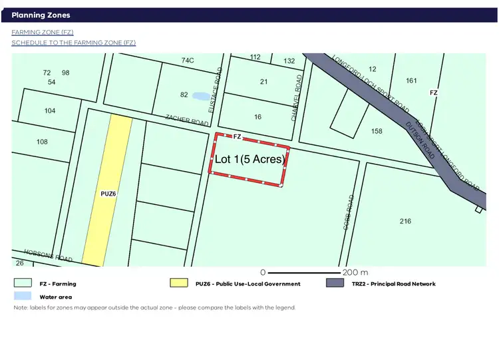Click parcel 108 on the map

click(x=42, y=142)
